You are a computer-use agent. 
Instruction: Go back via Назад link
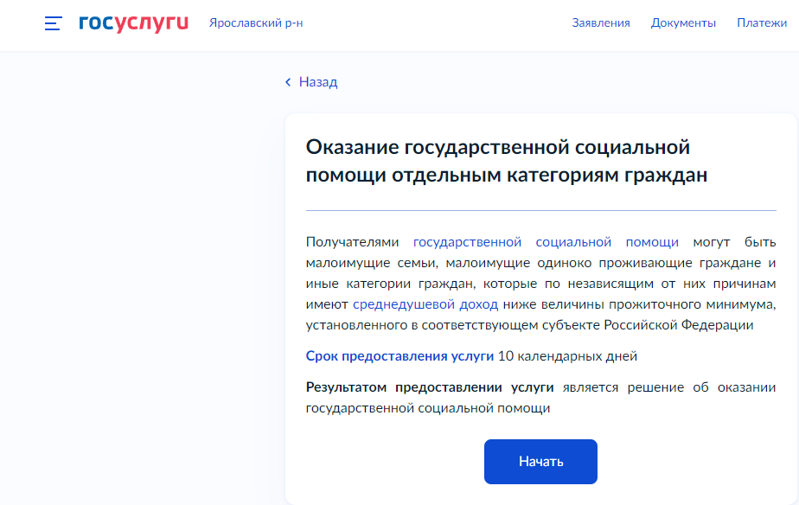318,82
